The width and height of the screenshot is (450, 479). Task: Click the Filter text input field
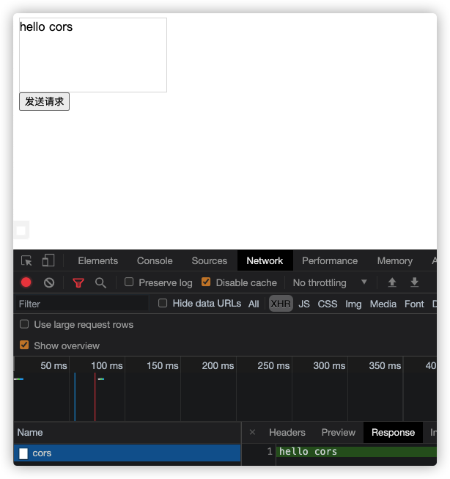click(82, 304)
